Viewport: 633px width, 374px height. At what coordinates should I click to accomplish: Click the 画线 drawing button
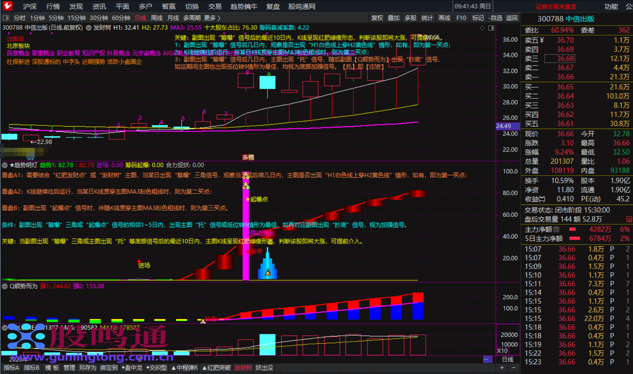444,18
